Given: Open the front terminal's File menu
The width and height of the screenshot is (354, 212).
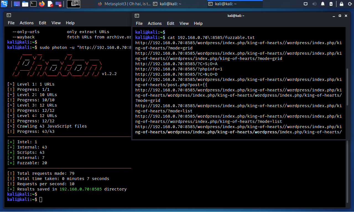Looking at the screenshot, I should [139, 23].
